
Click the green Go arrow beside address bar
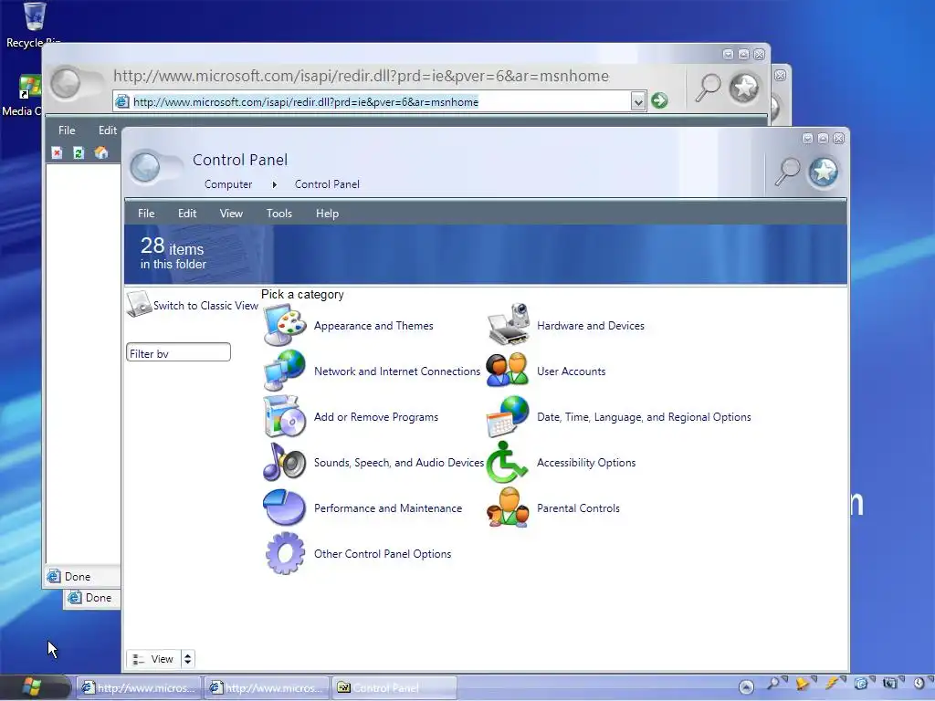[659, 100]
